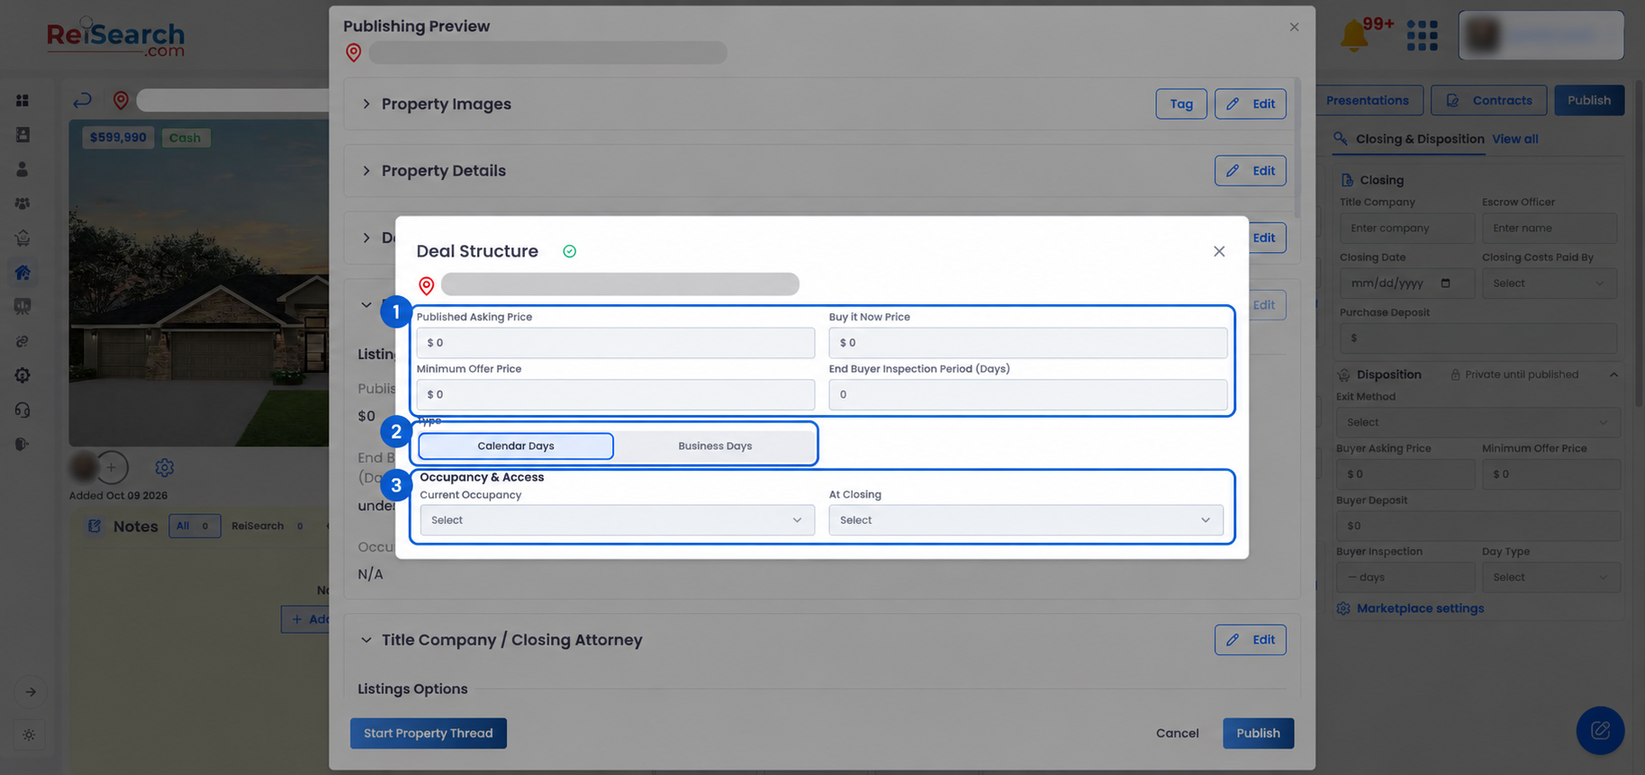Open the Current Occupancy dropdown
Viewport: 1645px width, 775px height.
617,520
